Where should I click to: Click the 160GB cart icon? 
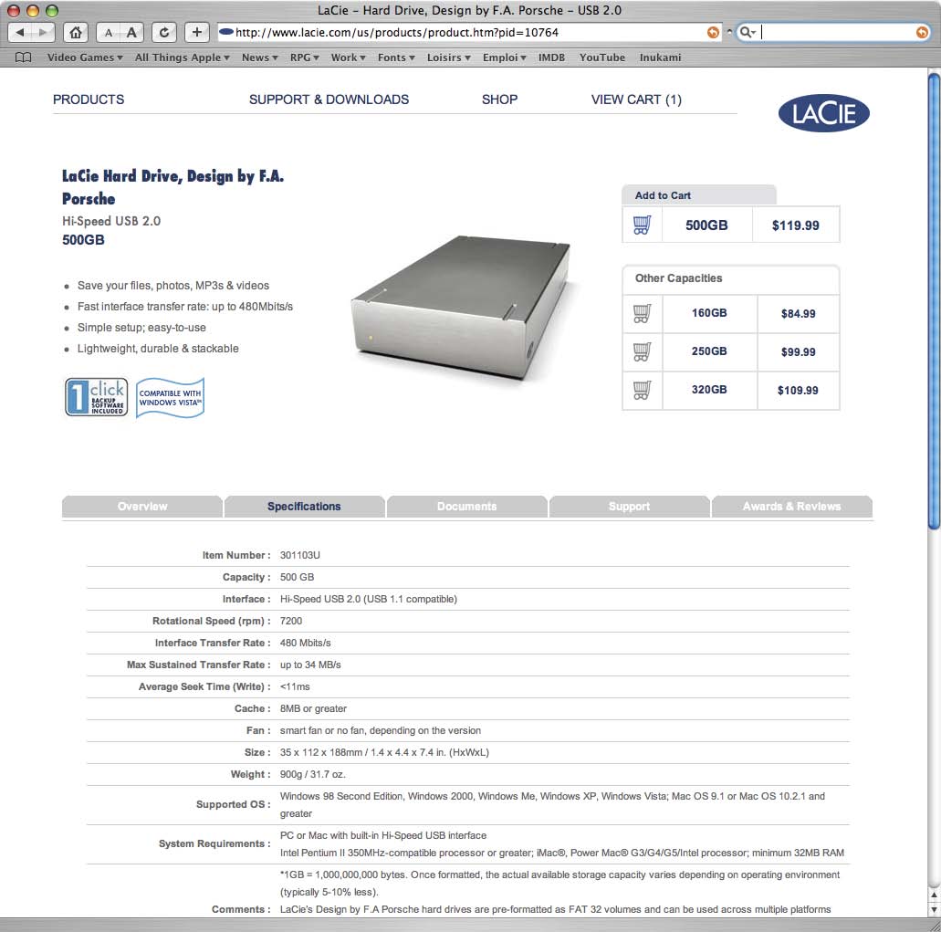pyautogui.click(x=643, y=313)
